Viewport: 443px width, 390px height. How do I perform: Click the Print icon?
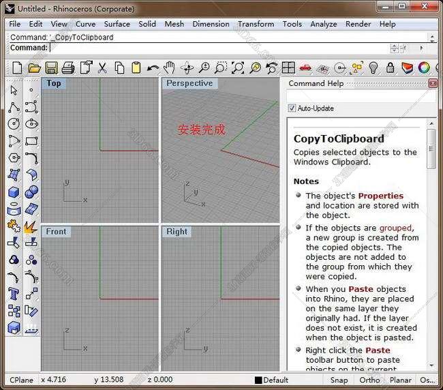(x=68, y=67)
